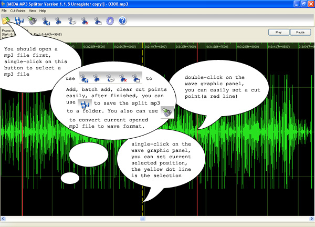Minimize the MEDA MP3 Splitter window
Screen dimensions: 315x227
point(297,4)
